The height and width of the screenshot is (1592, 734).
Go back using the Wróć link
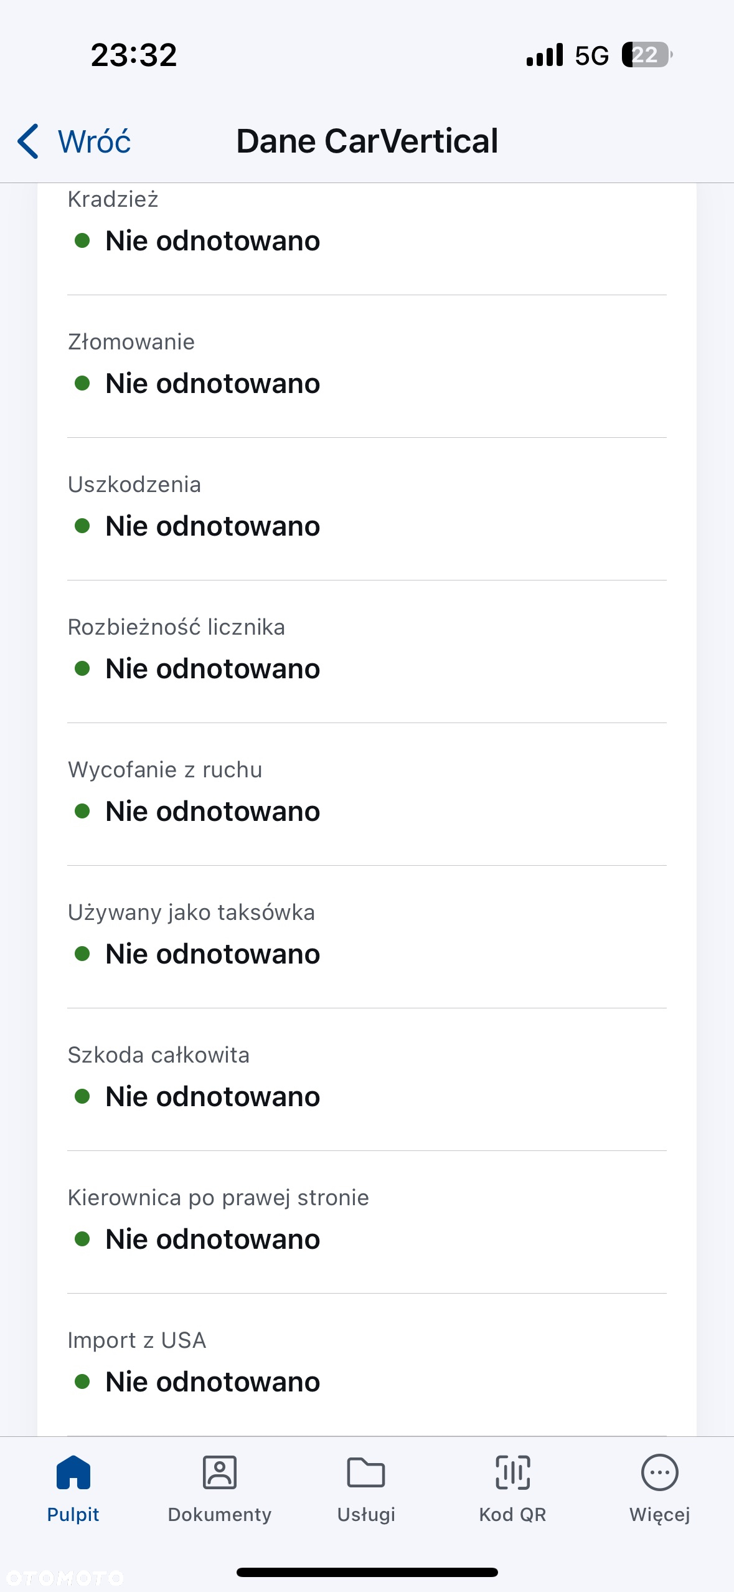click(x=95, y=141)
